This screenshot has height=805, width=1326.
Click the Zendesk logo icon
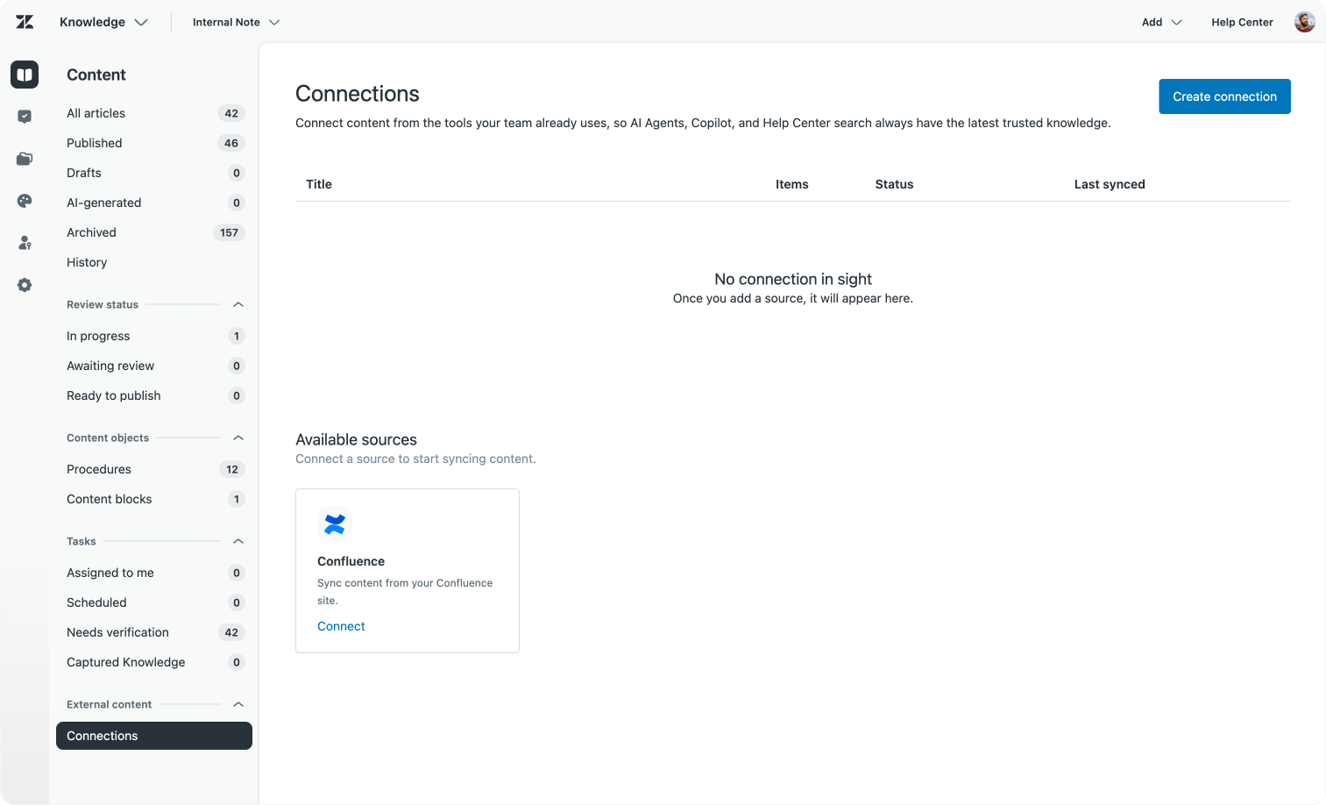[x=25, y=22]
